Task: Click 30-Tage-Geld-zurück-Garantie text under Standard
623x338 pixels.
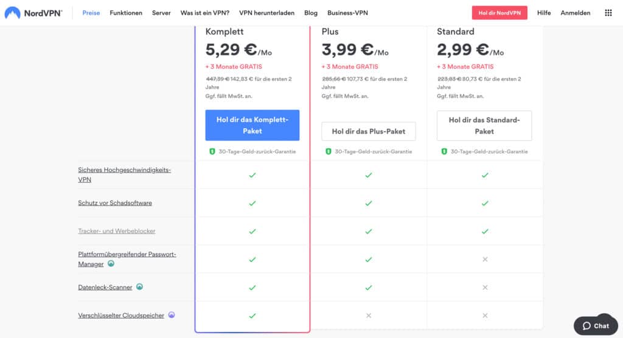Action: [489, 151]
